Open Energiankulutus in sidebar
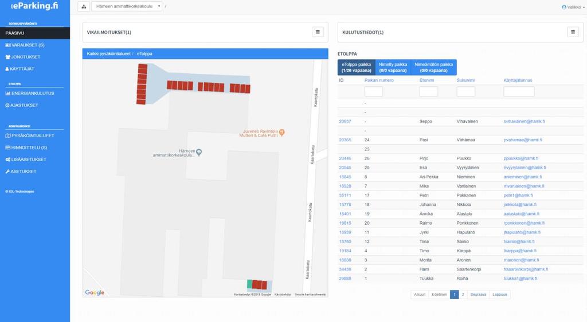This screenshot has width=587, height=322. [30, 93]
